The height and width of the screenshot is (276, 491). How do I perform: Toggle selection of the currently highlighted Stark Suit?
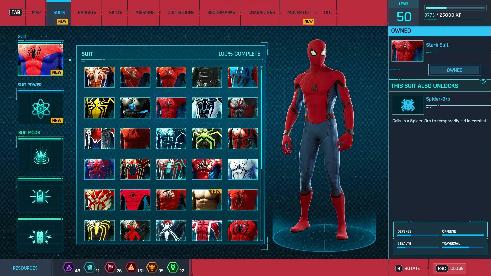[x=171, y=108]
